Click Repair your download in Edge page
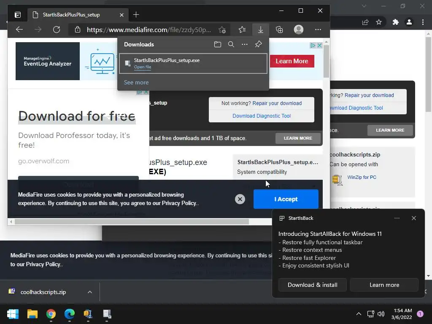Screen dimensions: 432x324 click(x=277, y=103)
